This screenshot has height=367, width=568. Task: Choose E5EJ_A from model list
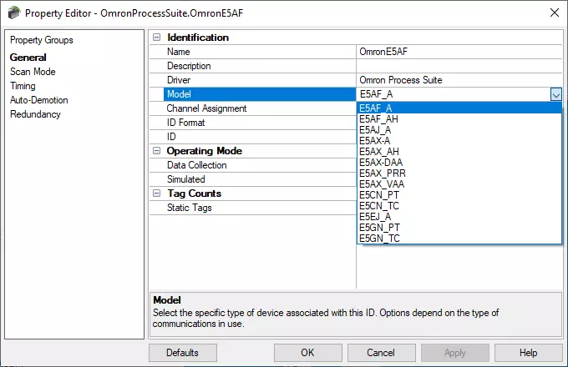tap(459, 217)
